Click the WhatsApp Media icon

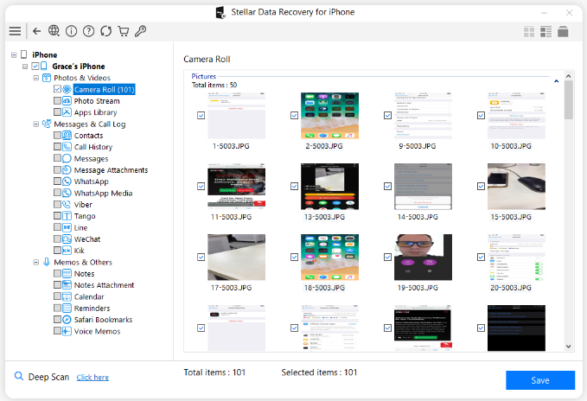[67, 193]
